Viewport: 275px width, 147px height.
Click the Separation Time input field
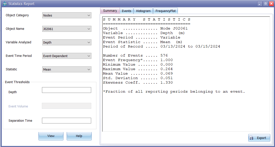coord(66,120)
